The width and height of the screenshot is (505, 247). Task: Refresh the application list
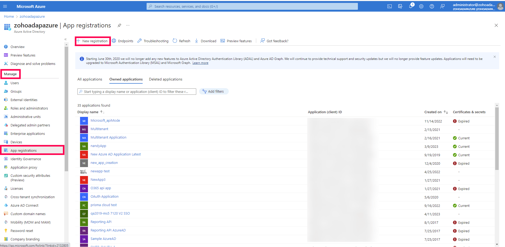point(181,41)
